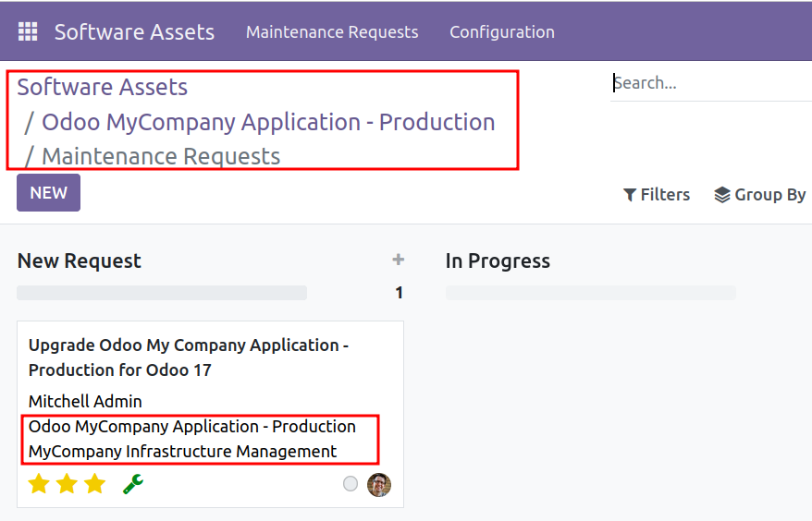Click Mitchell Admin's avatar on the card

(x=379, y=485)
